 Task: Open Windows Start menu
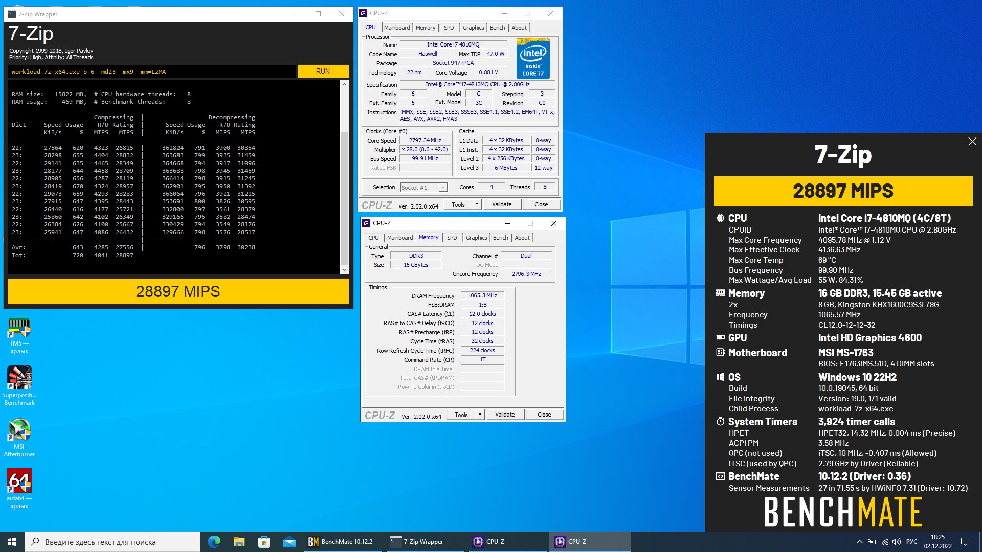[12, 542]
